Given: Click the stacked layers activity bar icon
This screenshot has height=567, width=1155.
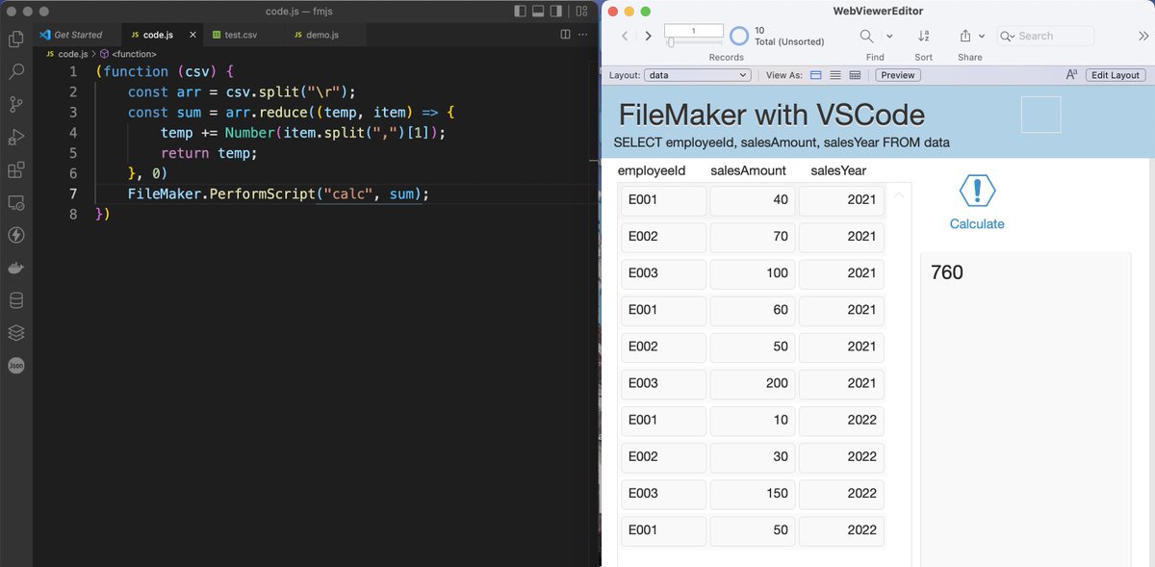Looking at the screenshot, I should click(x=15, y=333).
